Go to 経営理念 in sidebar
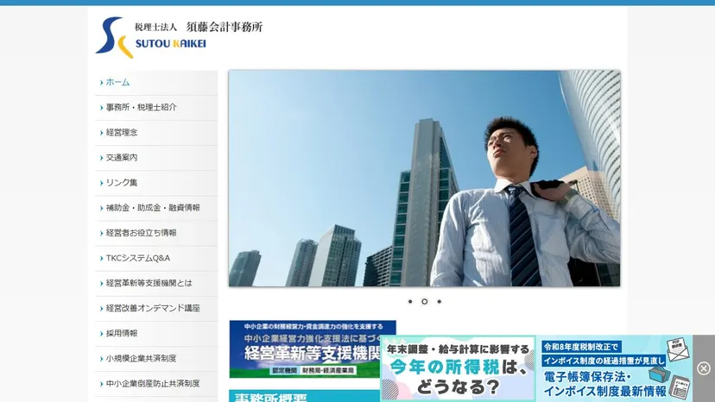 point(156,133)
